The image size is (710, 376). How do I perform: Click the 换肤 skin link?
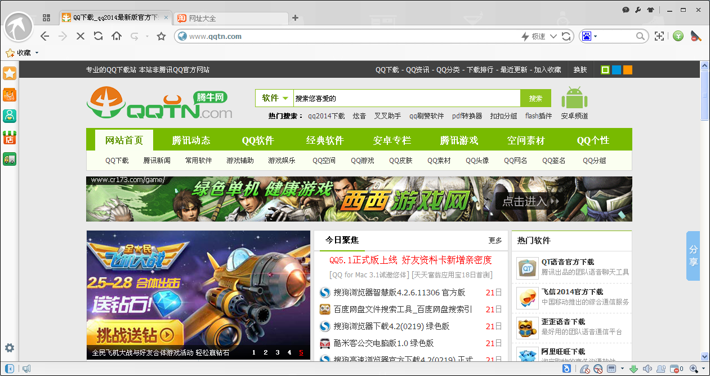(x=580, y=70)
